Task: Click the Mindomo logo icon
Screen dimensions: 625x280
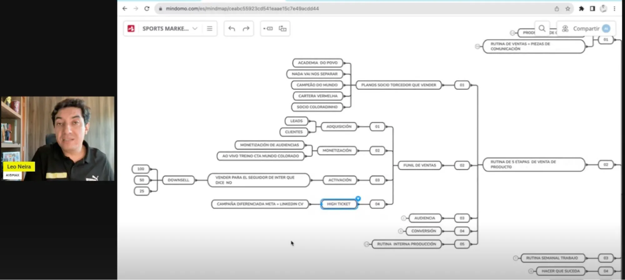Action: click(131, 28)
